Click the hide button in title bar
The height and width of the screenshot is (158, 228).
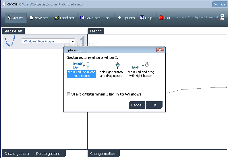click(220, 4)
